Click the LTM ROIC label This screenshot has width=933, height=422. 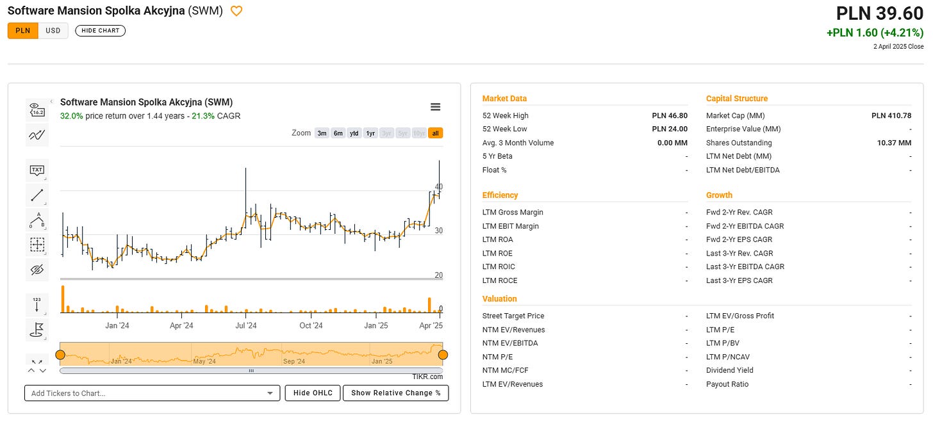pos(499,267)
